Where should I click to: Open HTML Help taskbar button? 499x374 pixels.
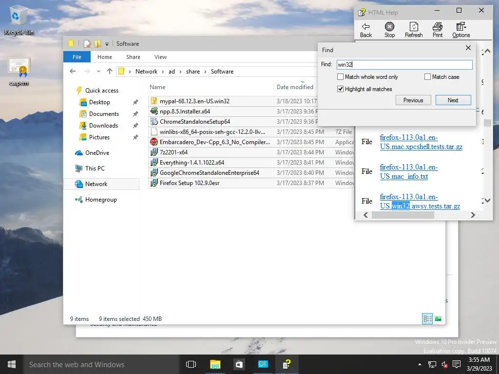(287, 364)
